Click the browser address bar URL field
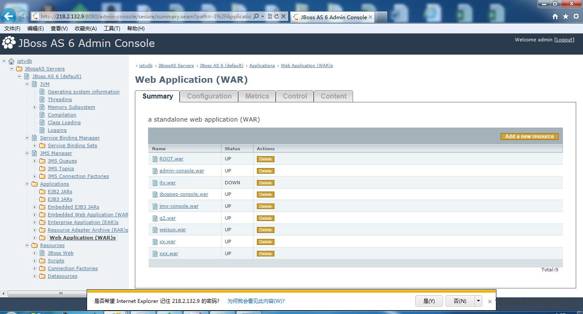The height and width of the screenshot is (314, 583). (145, 16)
